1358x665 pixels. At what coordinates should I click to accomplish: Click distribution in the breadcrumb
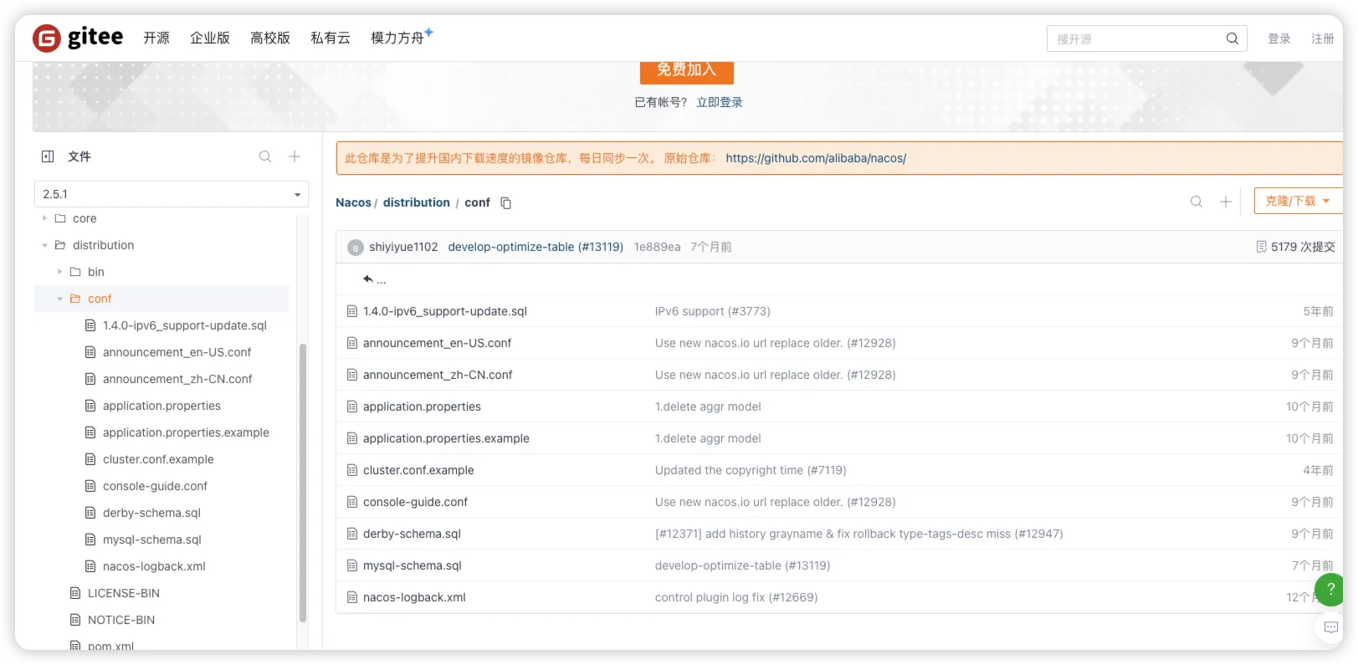[417, 202]
